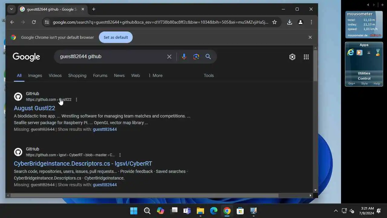Click scroll down arrow of the page scrollbar

315,190
